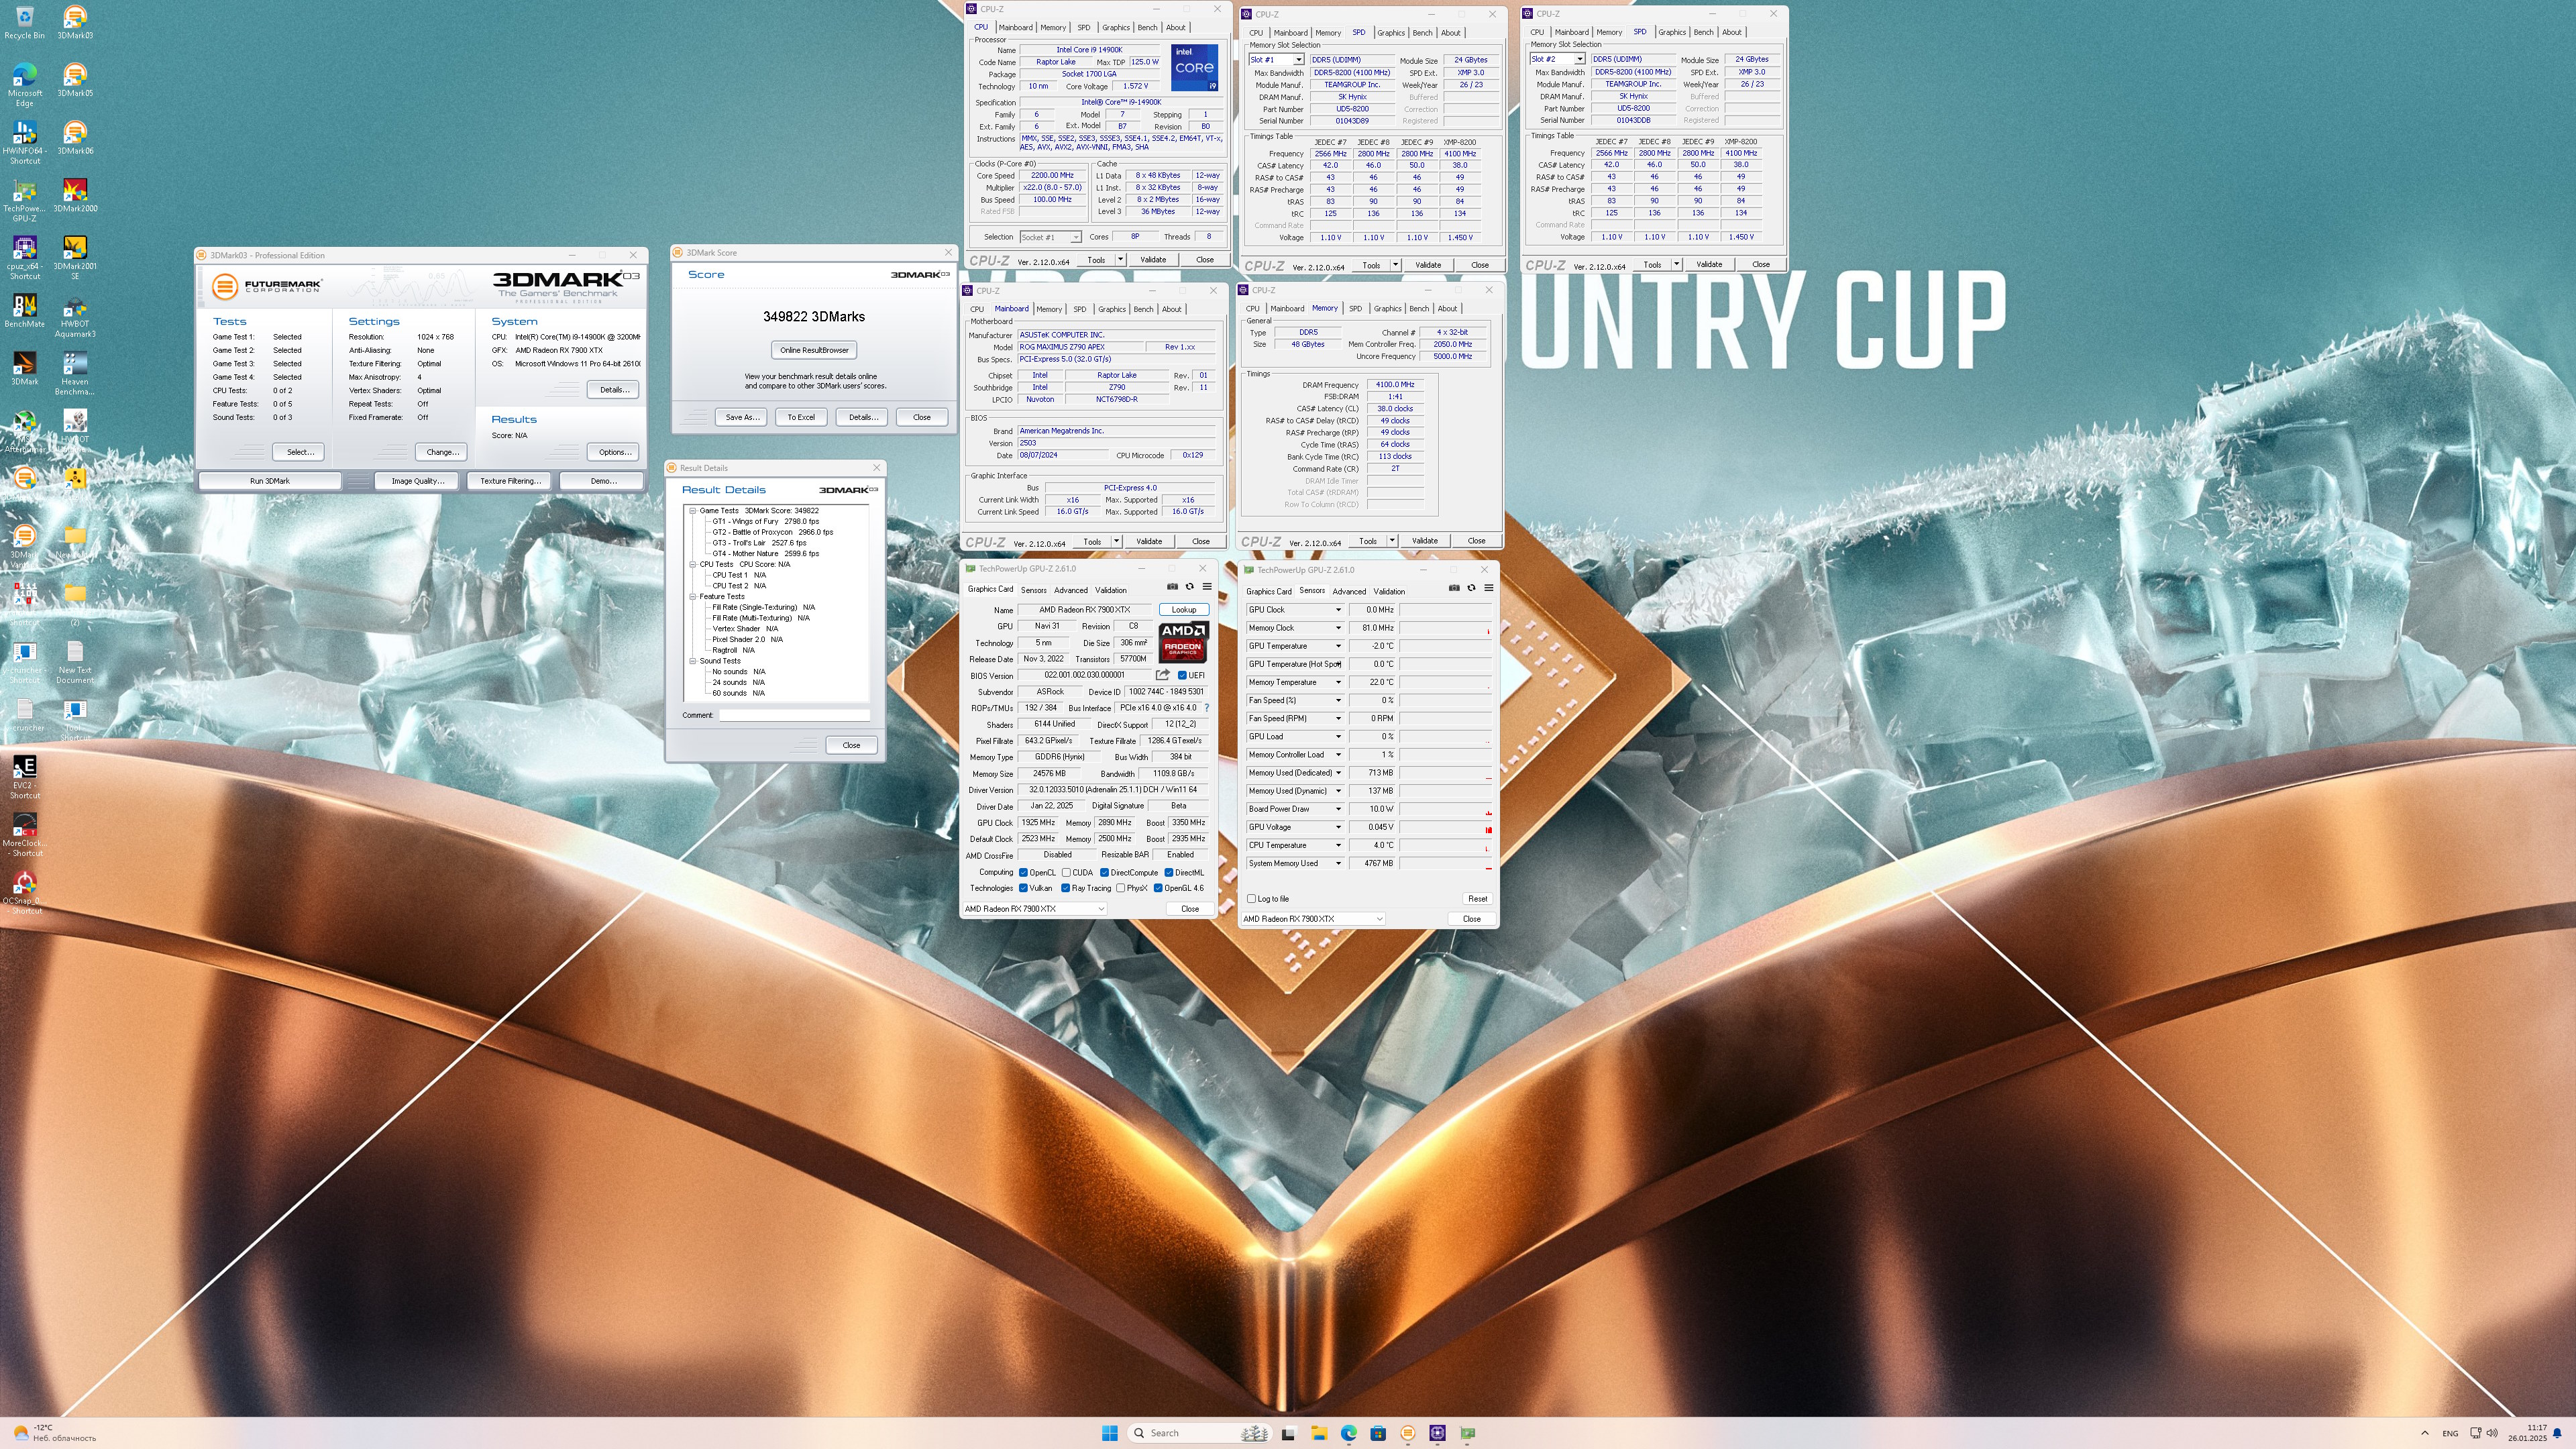Open the About tab in CPU-Z Memory window

(x=1447, y=308)
